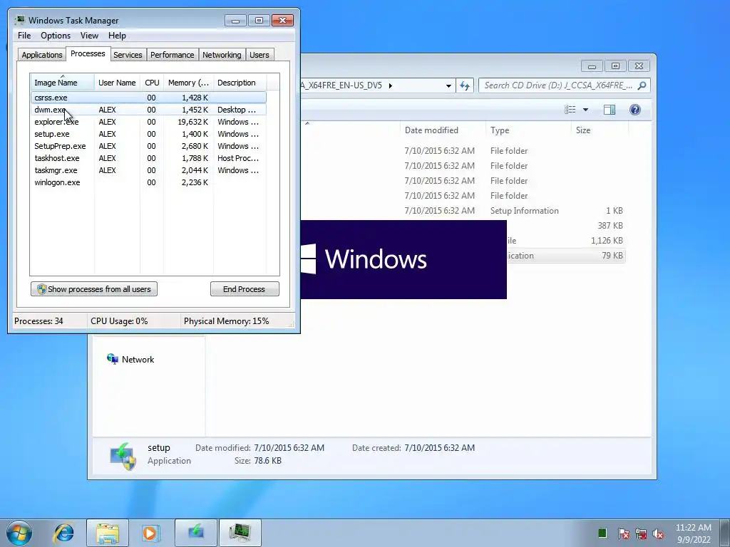Image resolution: width=730 pixels, height=547 pixels.
Task: Click Task Manager title bar icon
Action: click(19, 21)
